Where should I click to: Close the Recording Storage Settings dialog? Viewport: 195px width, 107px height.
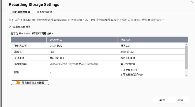click(x=192, y=2)
